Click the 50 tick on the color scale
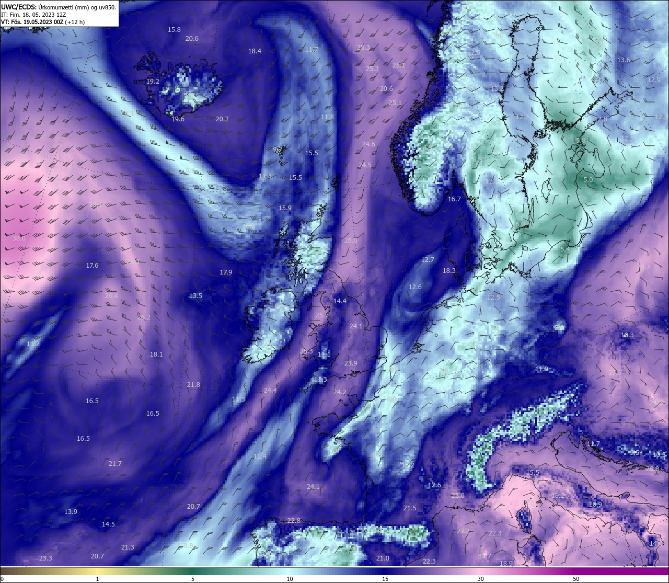Viewport: 669px width, 583px height. pyautogui.click(x=576, y=579)
